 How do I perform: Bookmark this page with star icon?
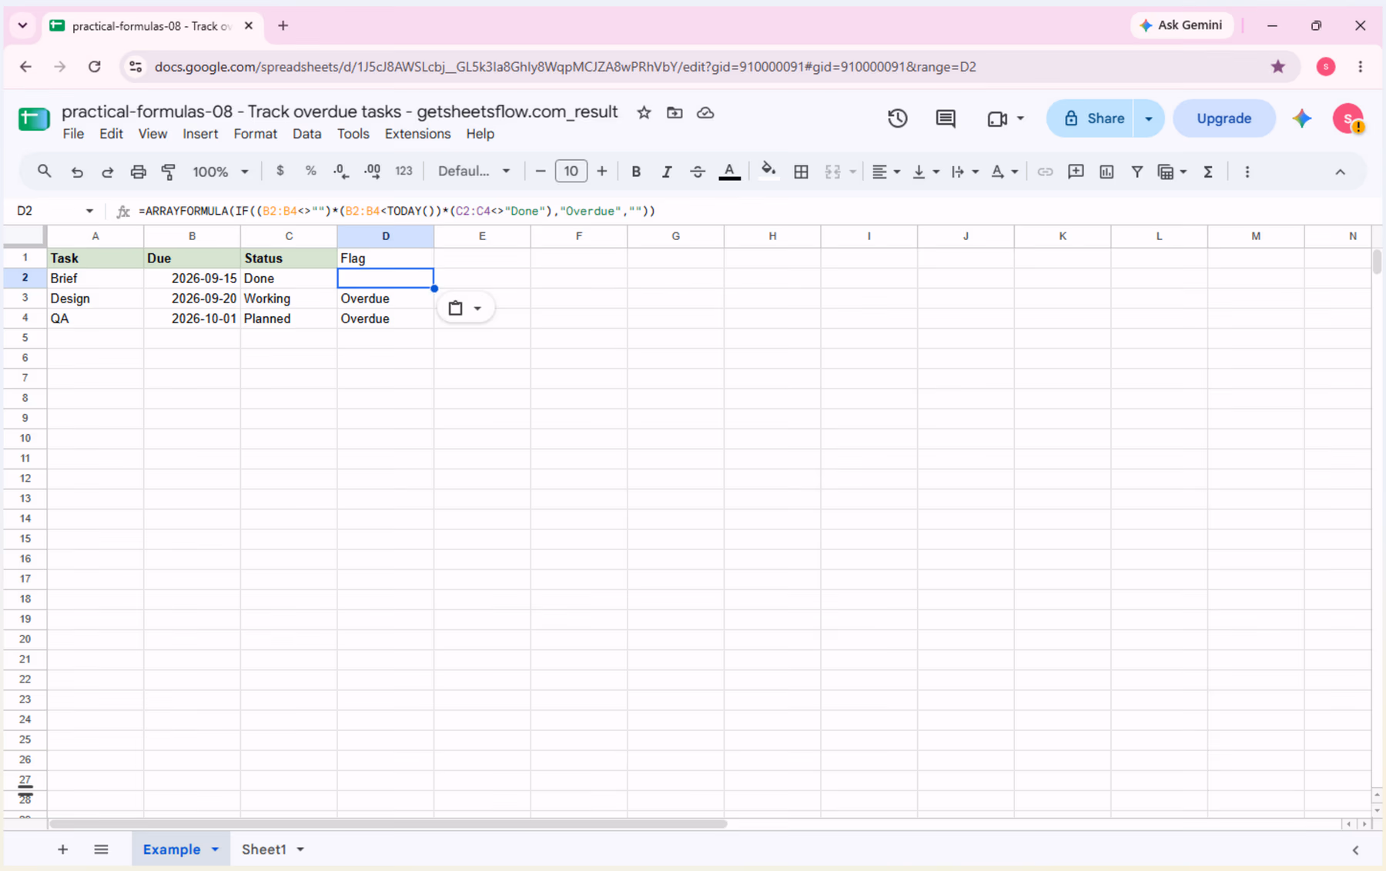coord(1278,67)
